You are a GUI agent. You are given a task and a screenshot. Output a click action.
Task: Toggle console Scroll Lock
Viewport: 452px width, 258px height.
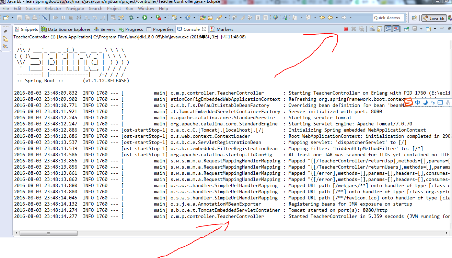coord(380,29)
